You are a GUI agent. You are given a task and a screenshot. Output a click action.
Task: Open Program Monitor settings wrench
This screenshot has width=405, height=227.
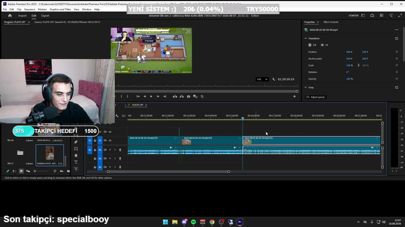click(x=273, y=79)
